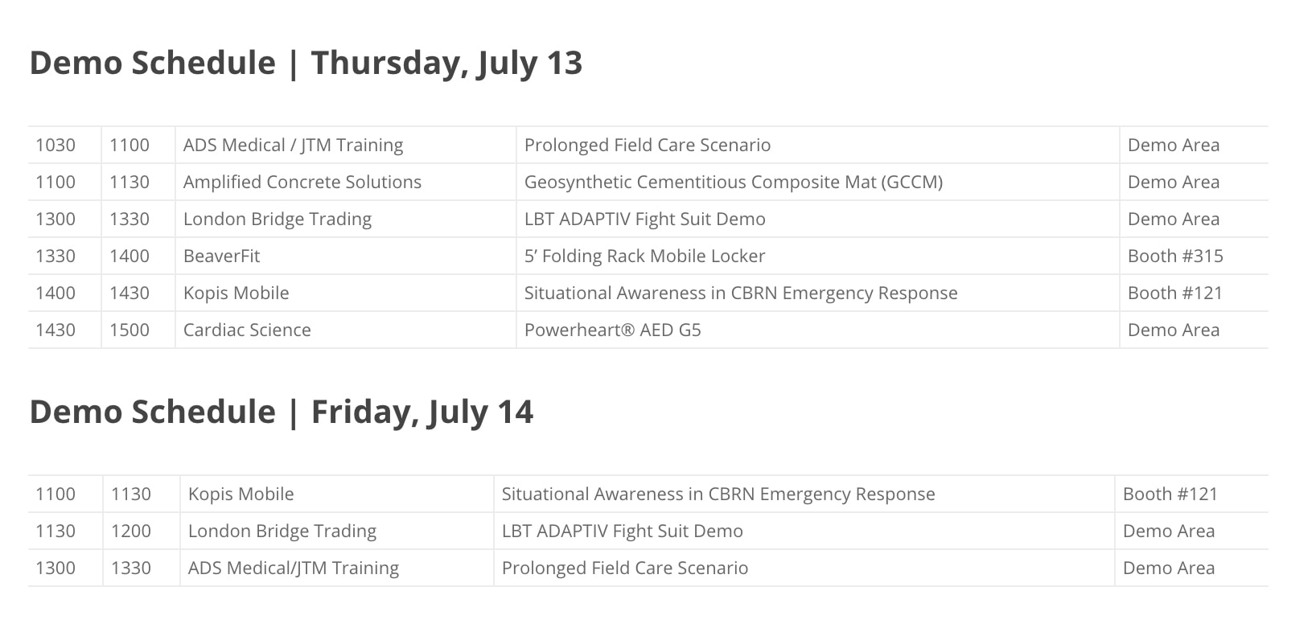This screenshot has height=628, width=1316.
Task: Click the Booth #315 location
Action: 1175,257
